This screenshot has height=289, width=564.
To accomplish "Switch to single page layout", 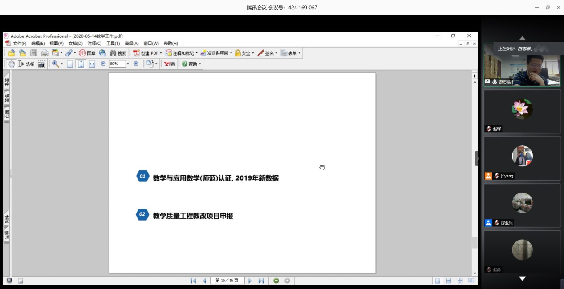I will [x=438, y=281].
